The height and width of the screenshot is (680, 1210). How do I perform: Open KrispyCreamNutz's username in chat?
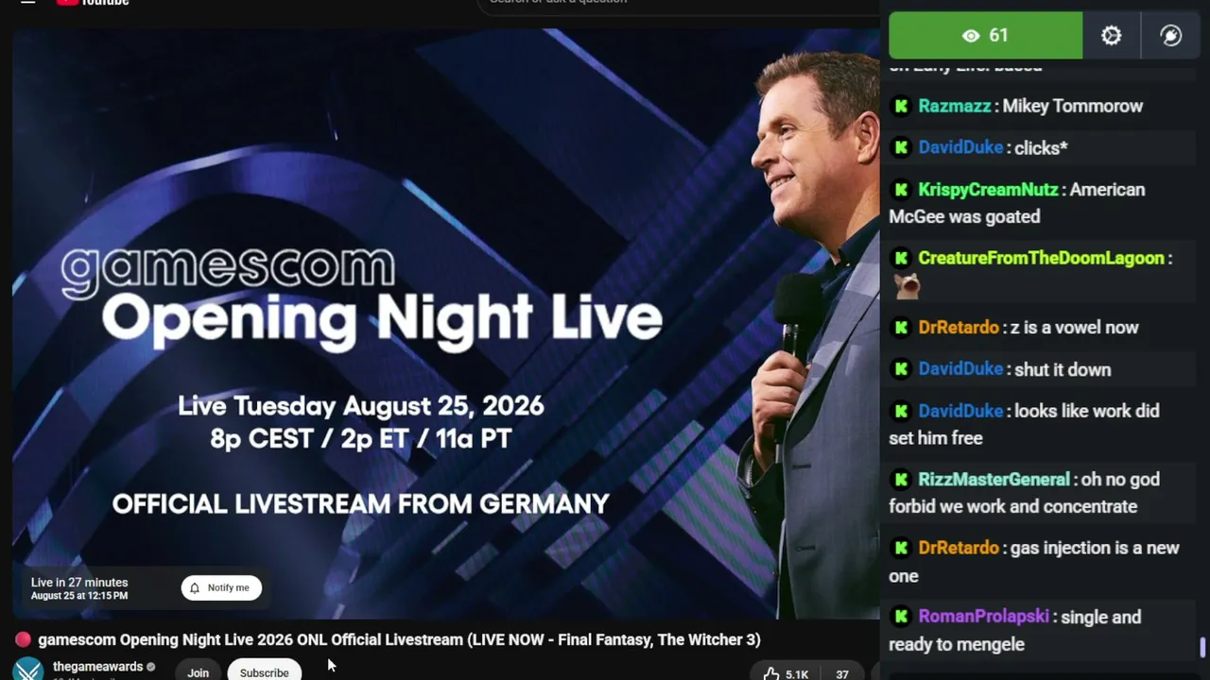click(988, 190)
